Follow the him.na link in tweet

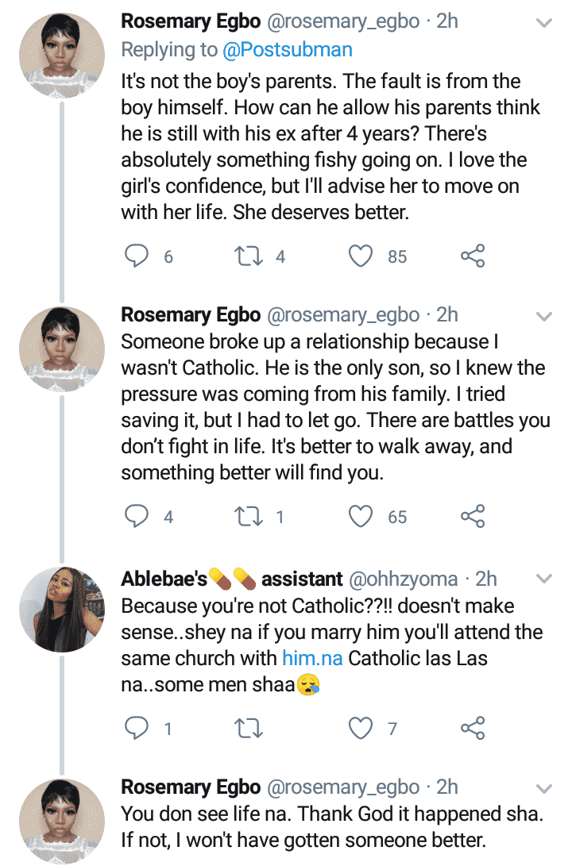311,658
